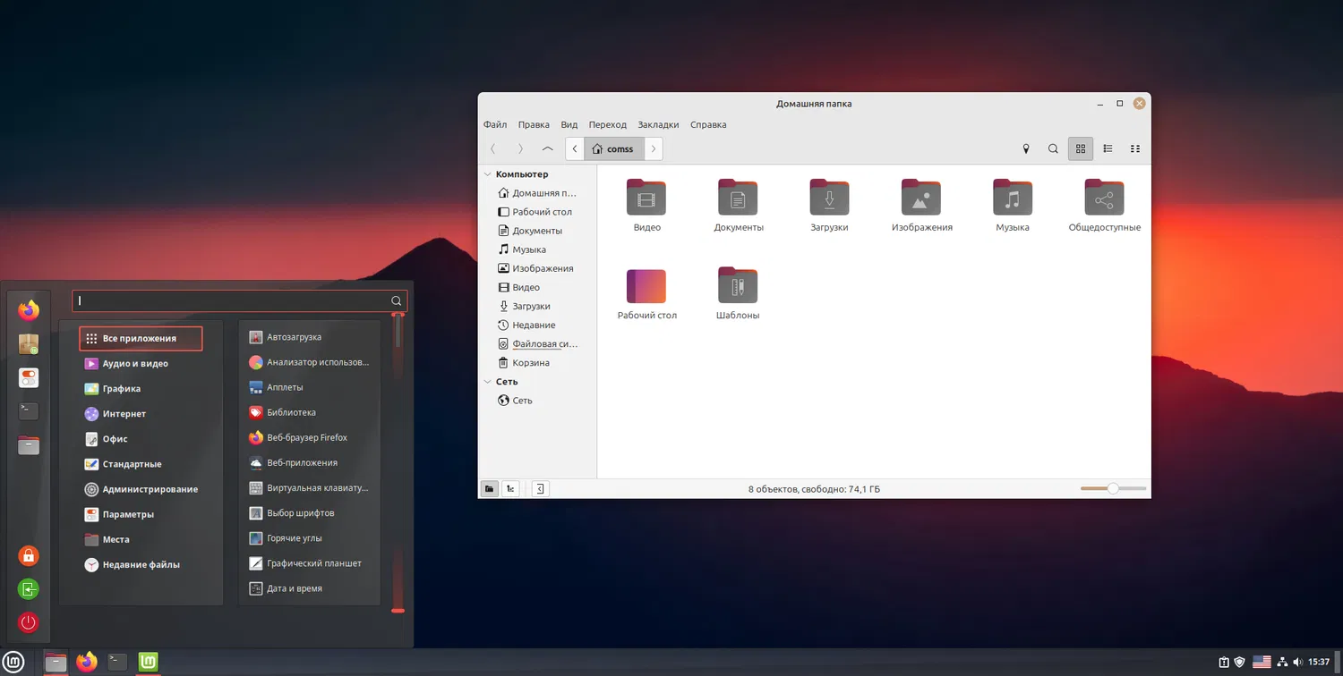Viewport: 1343px width, 676px height.
Task: Open Горячие углы from the application list
Action: (309, 538)
